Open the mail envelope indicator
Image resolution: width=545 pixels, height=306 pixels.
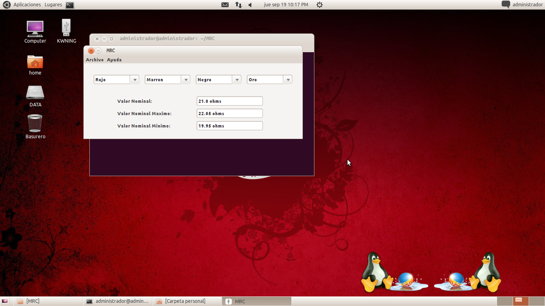225,5
